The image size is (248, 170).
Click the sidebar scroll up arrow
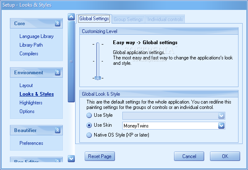pyautogui.click(x=72, y=17)
